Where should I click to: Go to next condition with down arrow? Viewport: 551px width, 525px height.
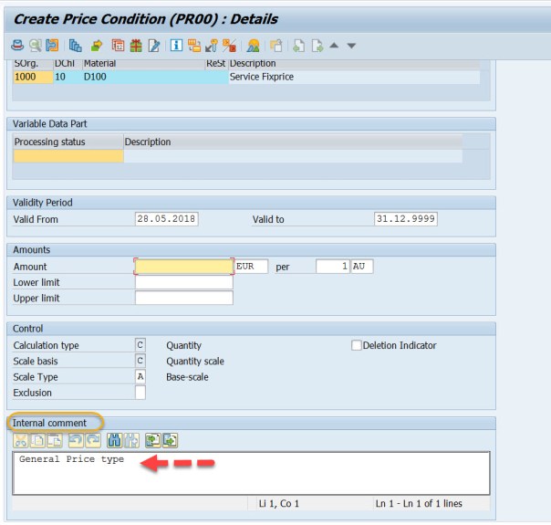coord(351,45)
